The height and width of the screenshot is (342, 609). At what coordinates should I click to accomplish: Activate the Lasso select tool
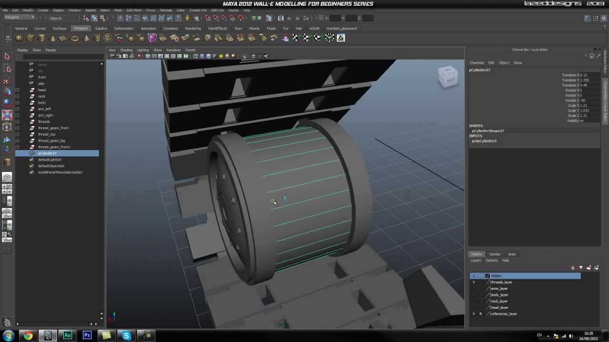tap(7, 68)
